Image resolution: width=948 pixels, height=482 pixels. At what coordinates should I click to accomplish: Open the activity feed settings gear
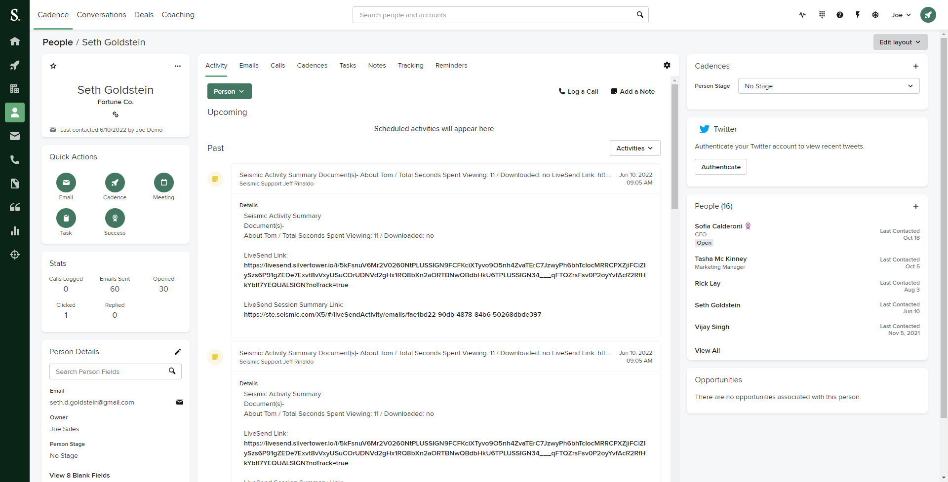[x=667, y=65]
